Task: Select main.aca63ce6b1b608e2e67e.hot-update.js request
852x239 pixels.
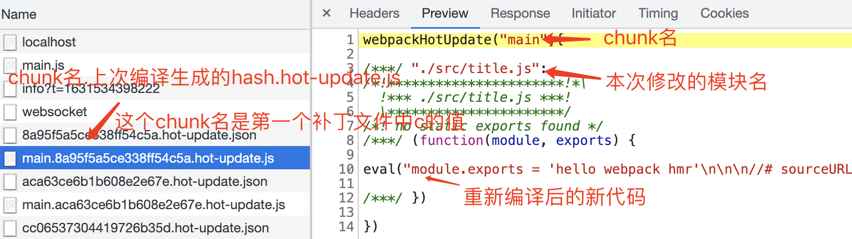Action: (x=155, y=205)
